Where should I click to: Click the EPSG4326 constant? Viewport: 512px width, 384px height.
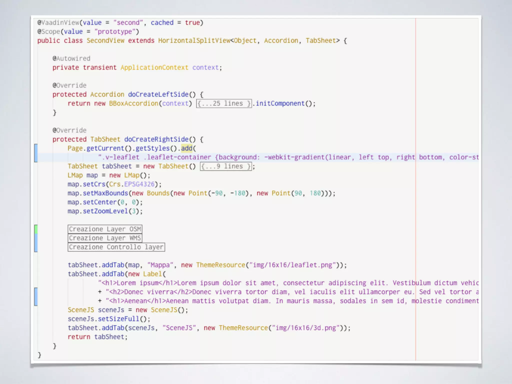139,184
